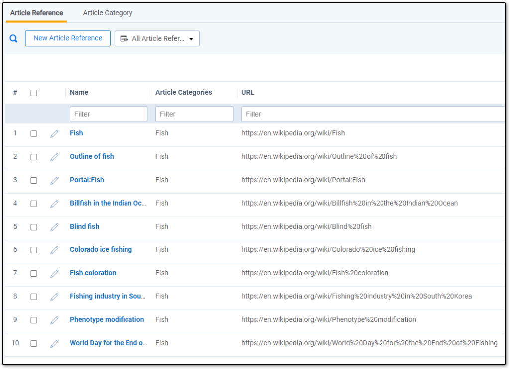
Task: Open edit pencil for Billfish in the Indian Ocean
Action: pyautogui.click(x=54, y=204)
